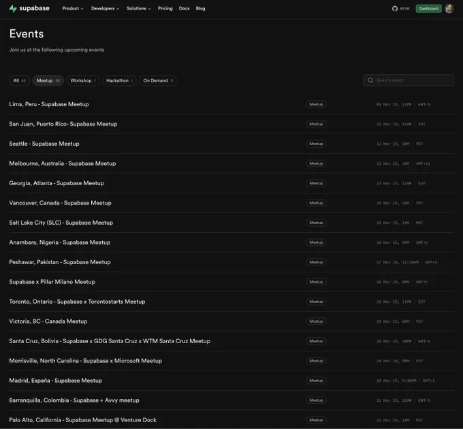Click the date in Madrid, España row
Image resolution: width=463 pixels, height=429 pixels.
396,381
